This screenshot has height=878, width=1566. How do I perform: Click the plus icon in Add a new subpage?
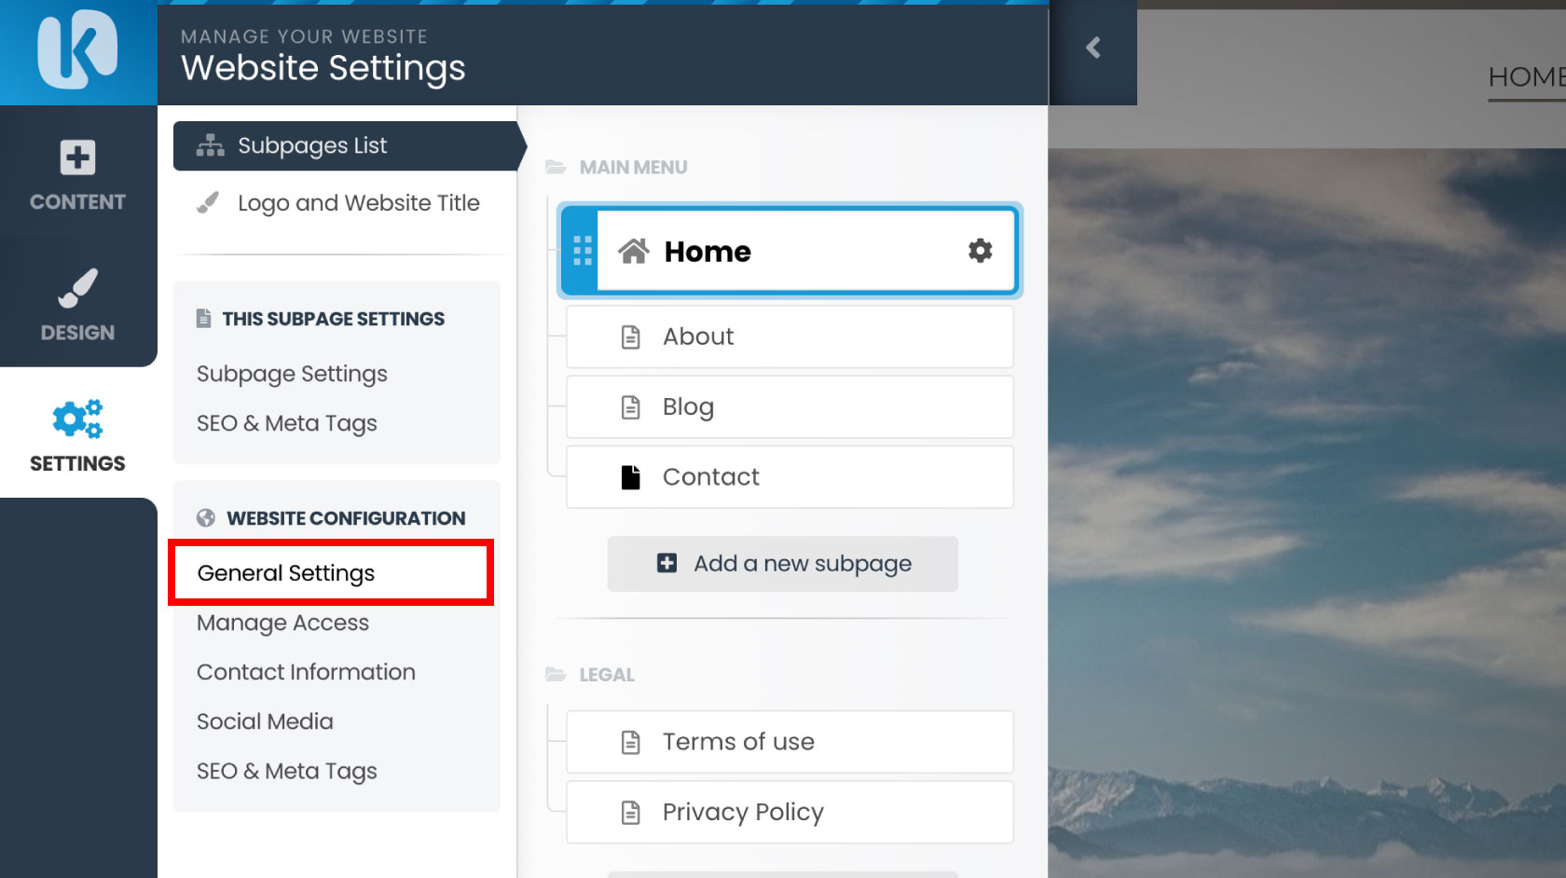667,563
